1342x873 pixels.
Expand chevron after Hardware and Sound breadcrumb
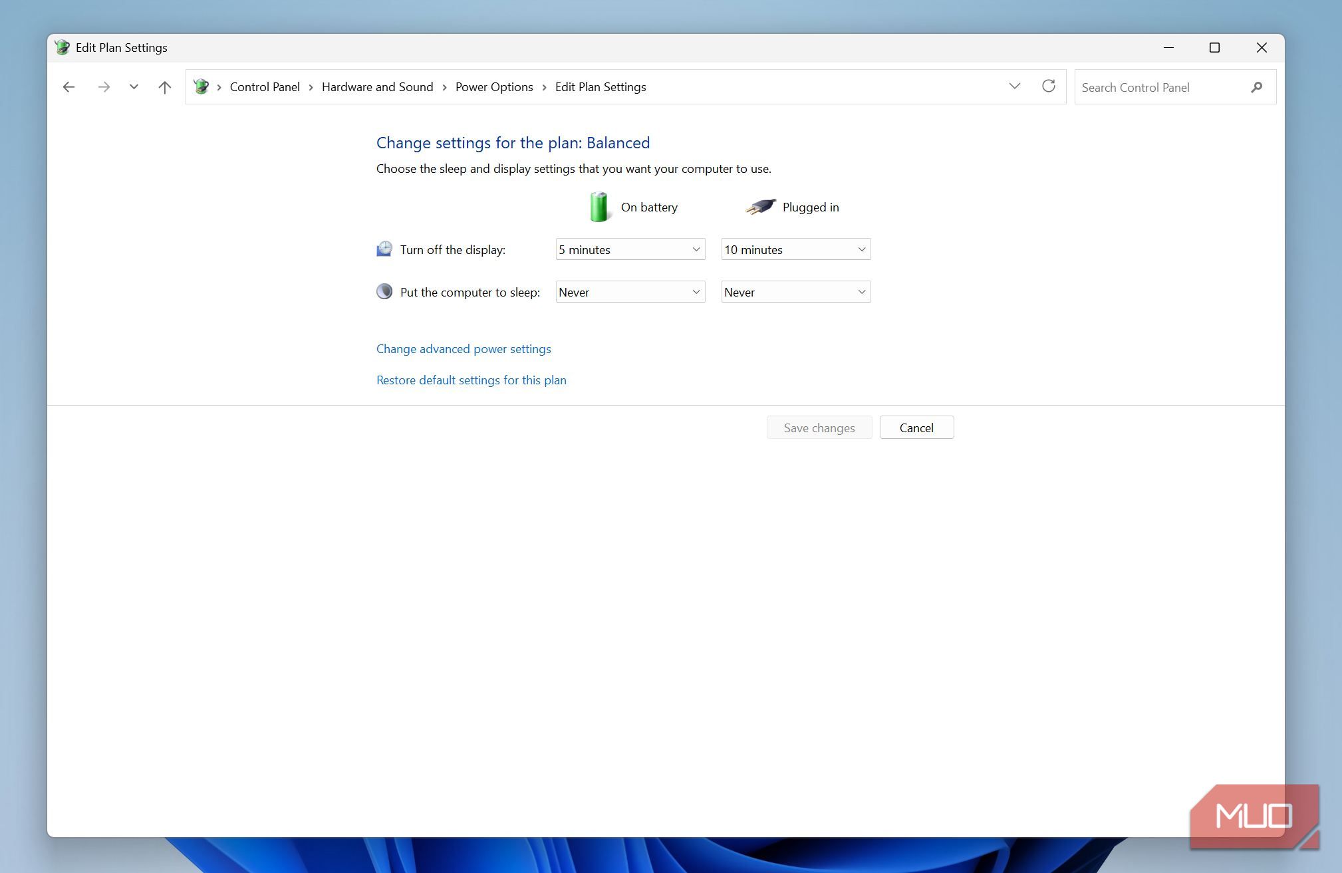point(444,87)
